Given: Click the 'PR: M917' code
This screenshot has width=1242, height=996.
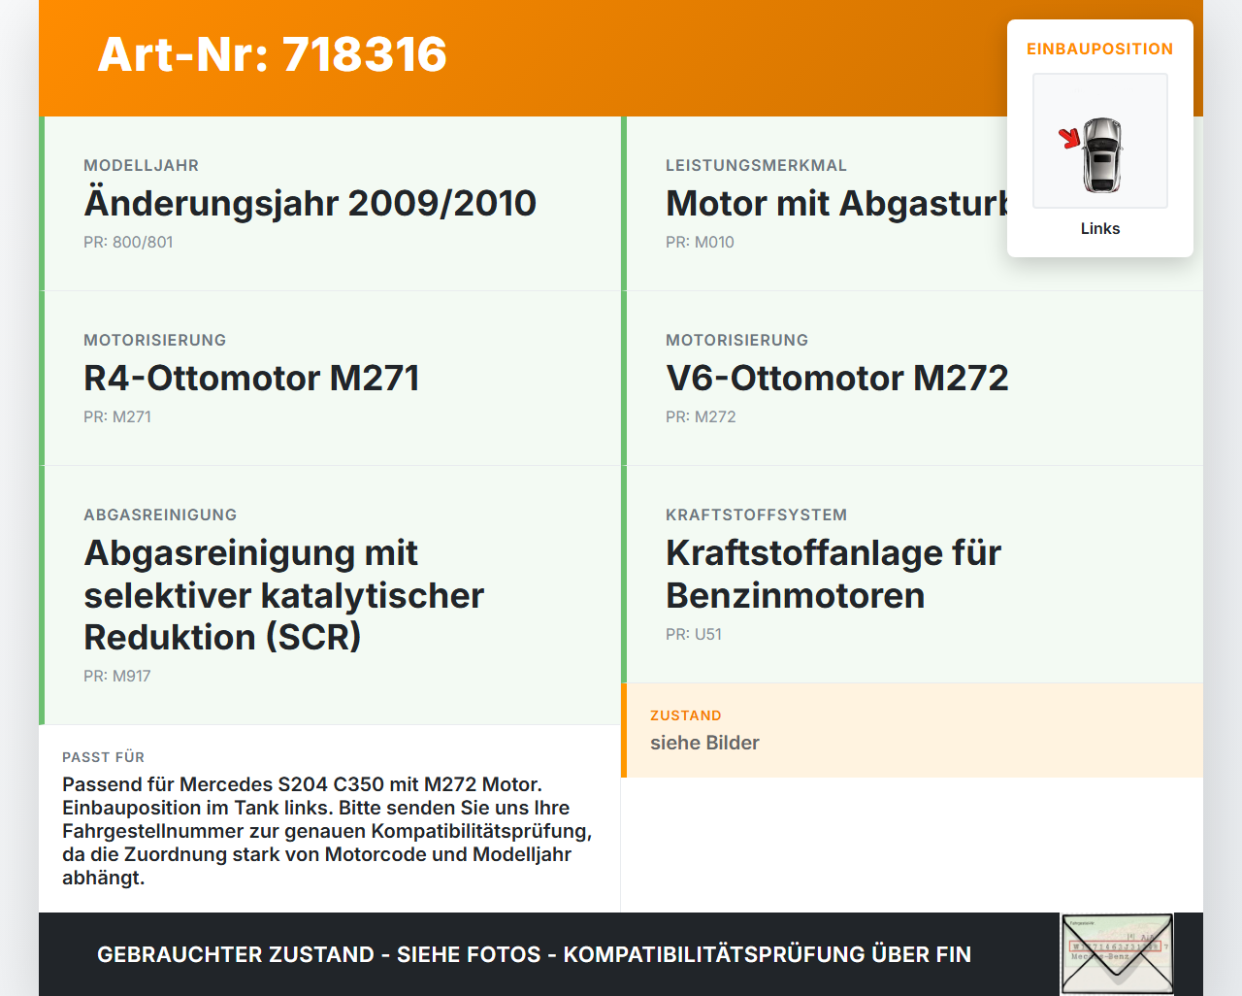Looking at the screenshot, I should [x=117, y=676].
